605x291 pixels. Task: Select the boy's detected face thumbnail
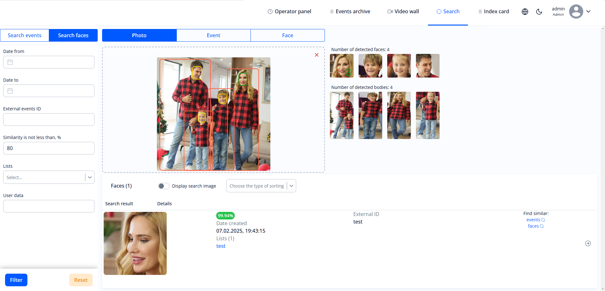[370, 66]
